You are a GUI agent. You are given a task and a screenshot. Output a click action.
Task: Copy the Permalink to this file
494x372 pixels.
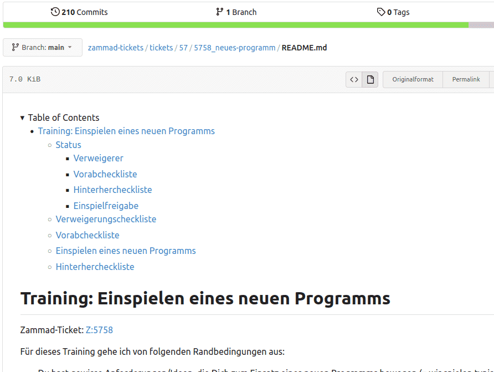[466, 79]
